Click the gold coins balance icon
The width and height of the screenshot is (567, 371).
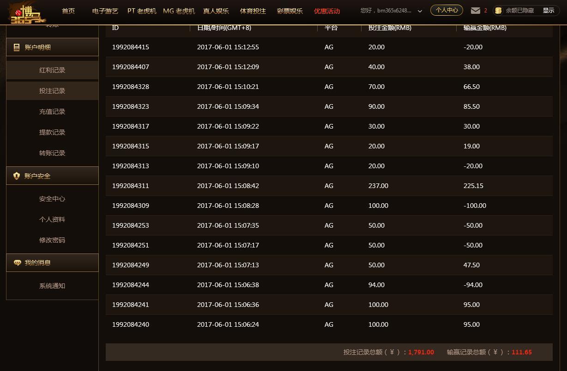[x=498, y=10]
